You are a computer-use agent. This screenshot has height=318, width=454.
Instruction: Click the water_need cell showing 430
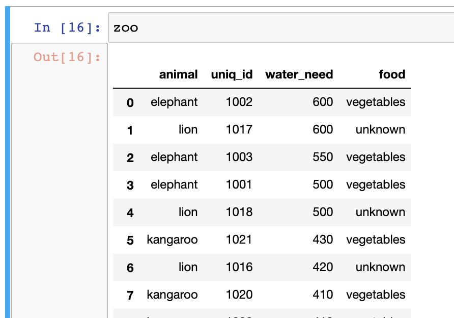point(323,240)
